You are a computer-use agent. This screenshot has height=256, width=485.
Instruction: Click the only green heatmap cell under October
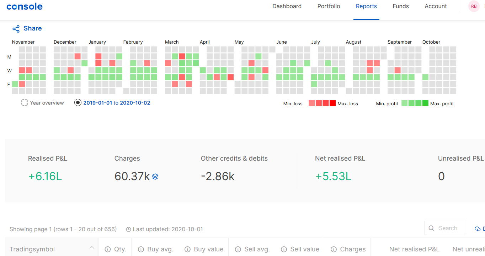tap(425, 77)
